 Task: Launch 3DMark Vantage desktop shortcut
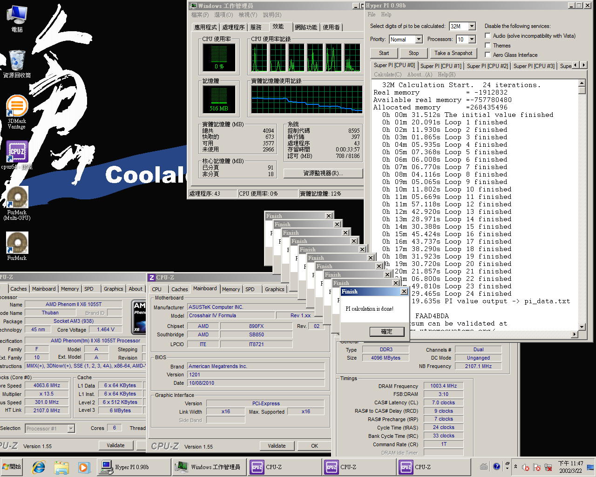click(x=17, y=112)
